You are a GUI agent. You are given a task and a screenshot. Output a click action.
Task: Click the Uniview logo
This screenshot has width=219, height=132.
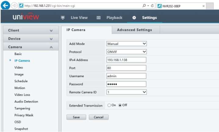coord(26,17)
